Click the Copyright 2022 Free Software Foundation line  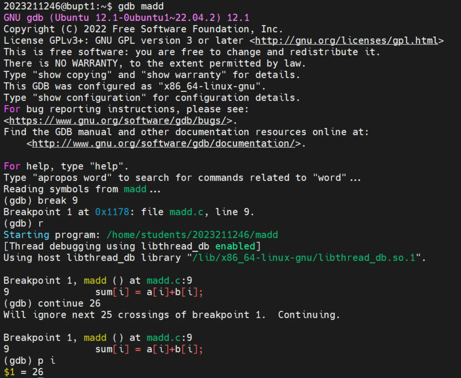click(x=143, y=29)
